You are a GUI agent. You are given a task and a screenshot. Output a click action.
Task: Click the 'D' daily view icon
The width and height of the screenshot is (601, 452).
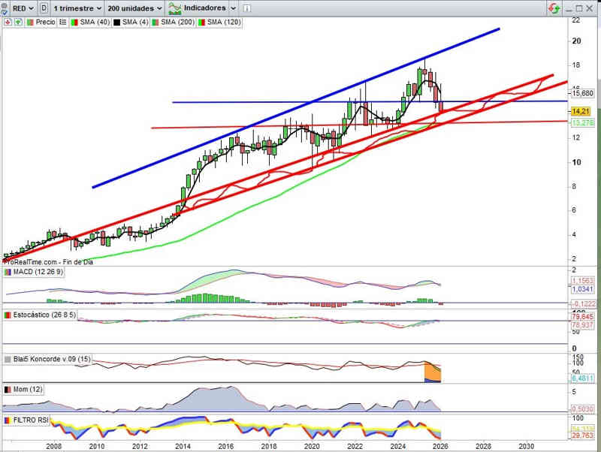45,8
